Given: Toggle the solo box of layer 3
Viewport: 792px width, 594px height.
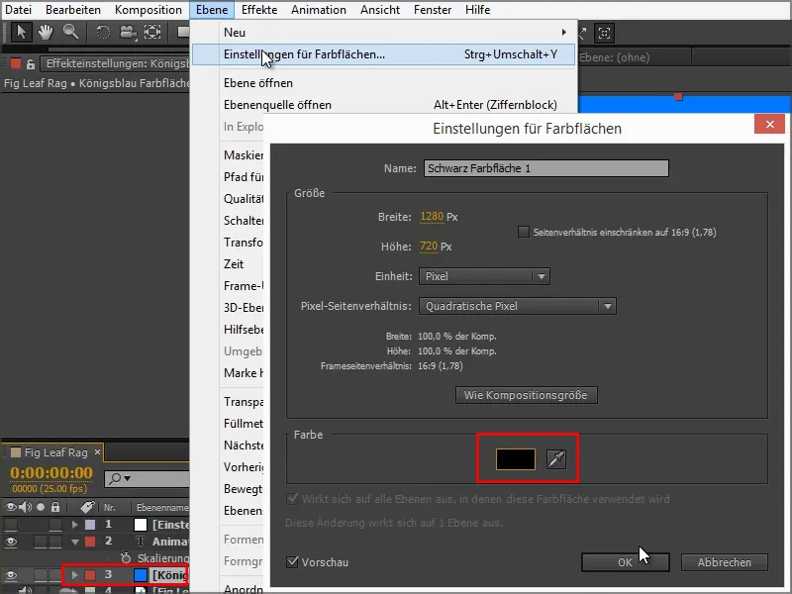Looking at the screenshot, I should point(41,575).
